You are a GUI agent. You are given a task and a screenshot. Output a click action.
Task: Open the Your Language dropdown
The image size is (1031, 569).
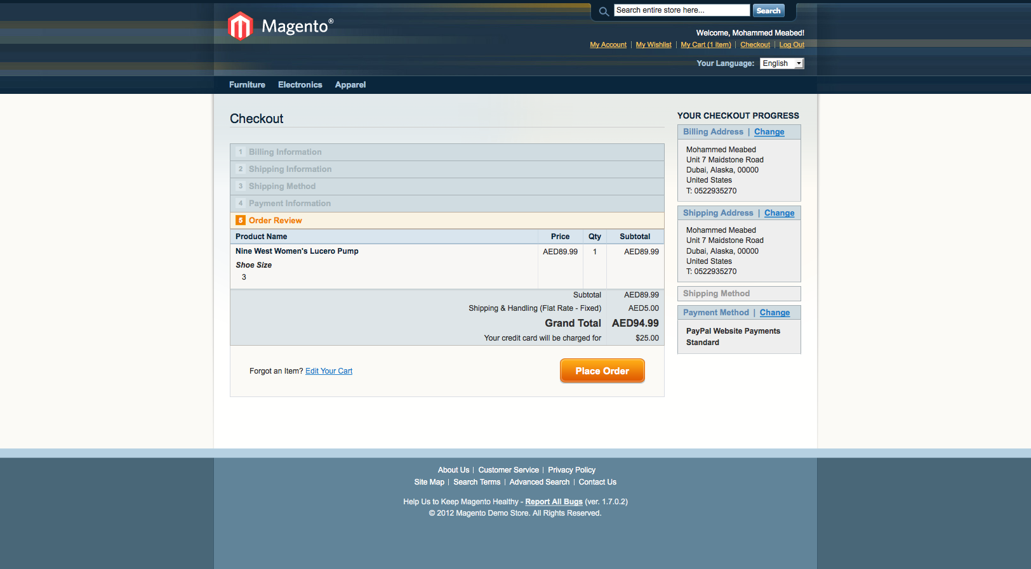pyautogui.click(x=782, y=63)
